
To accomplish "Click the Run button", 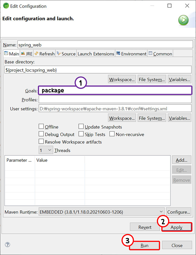I will [x=144, y=245].
